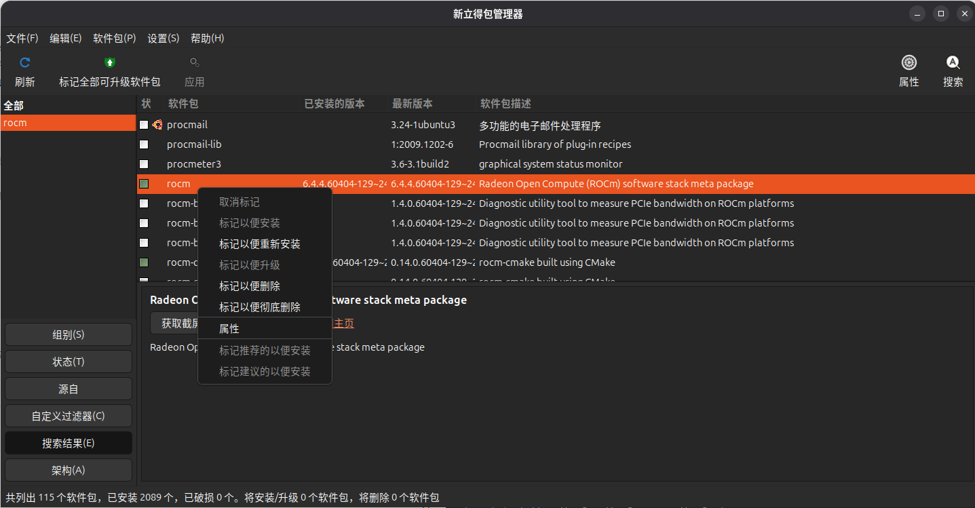The height and width of the screenshot is (508, 975).
Task: Click the 状态(T) filter button
Action: coord(69,362)
